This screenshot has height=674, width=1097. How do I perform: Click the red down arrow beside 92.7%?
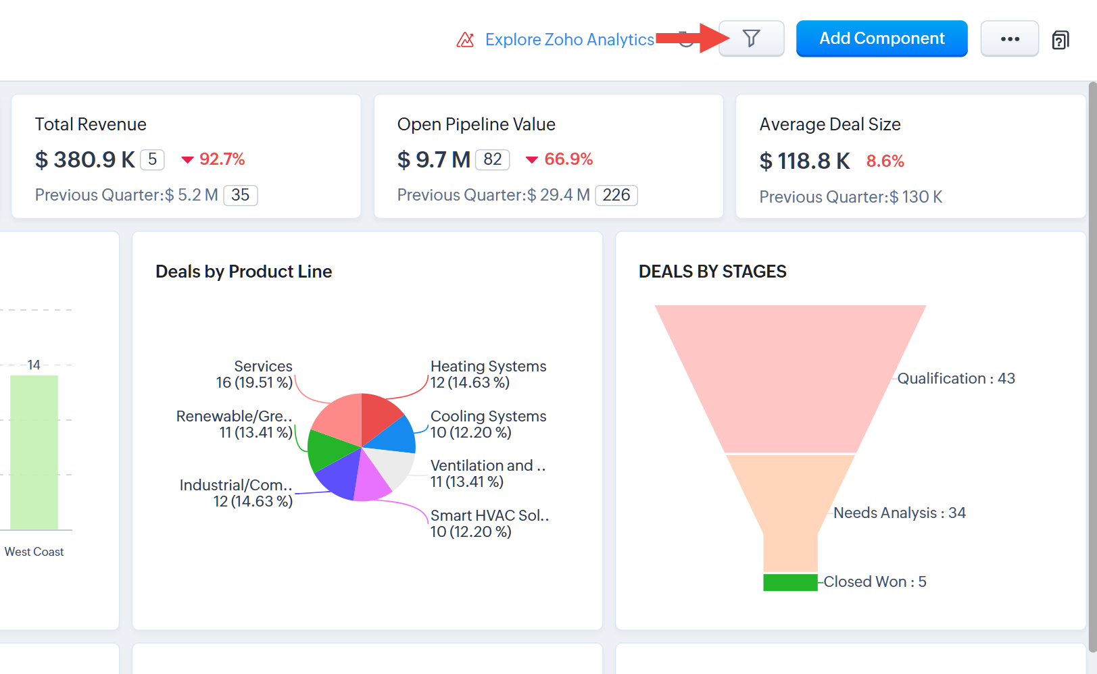coord(187,160)
